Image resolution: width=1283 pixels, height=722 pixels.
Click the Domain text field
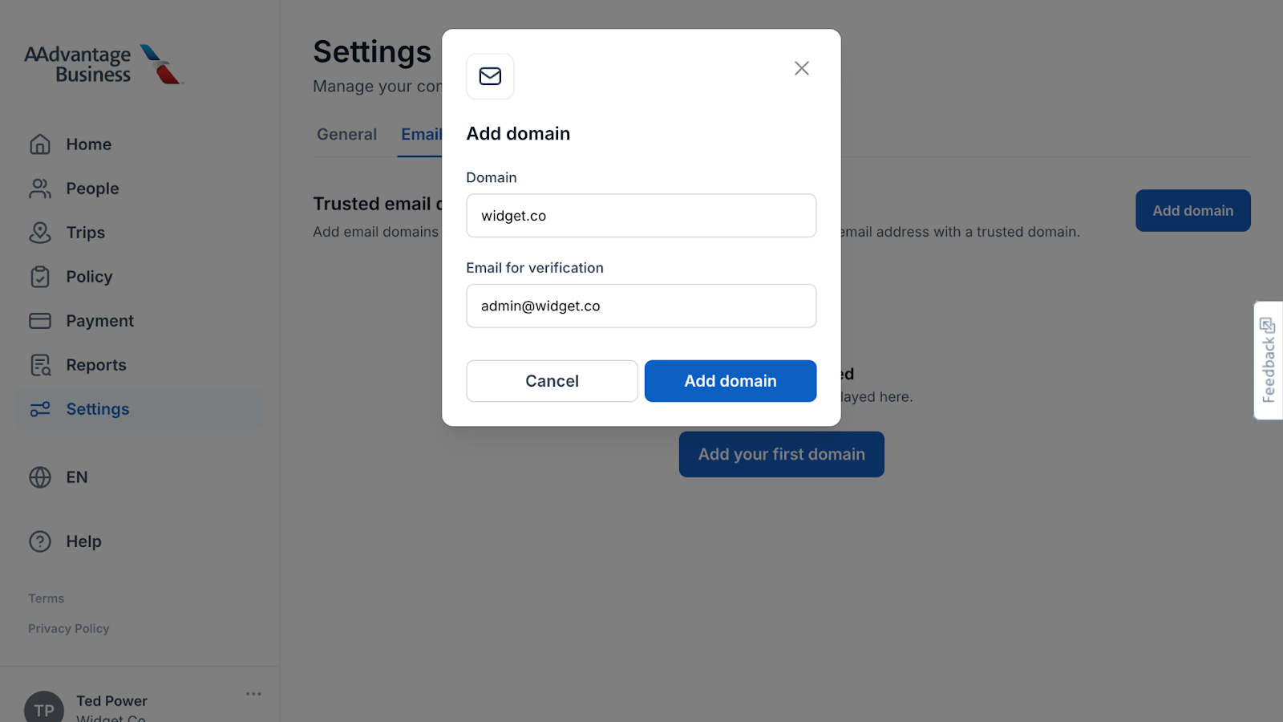641,216
